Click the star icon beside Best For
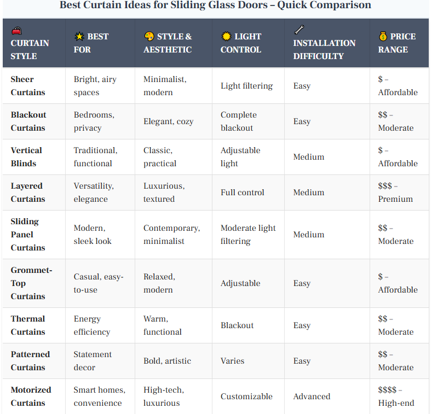 79,37
